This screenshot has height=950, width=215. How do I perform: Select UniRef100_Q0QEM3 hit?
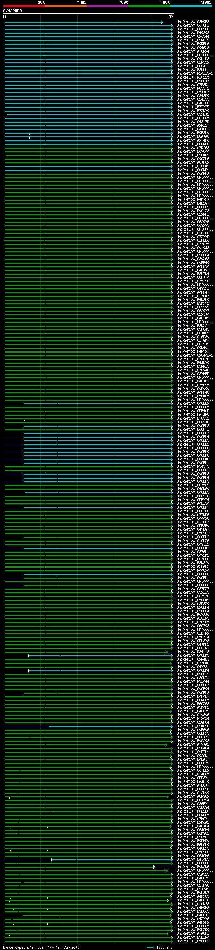click(193, 474)
